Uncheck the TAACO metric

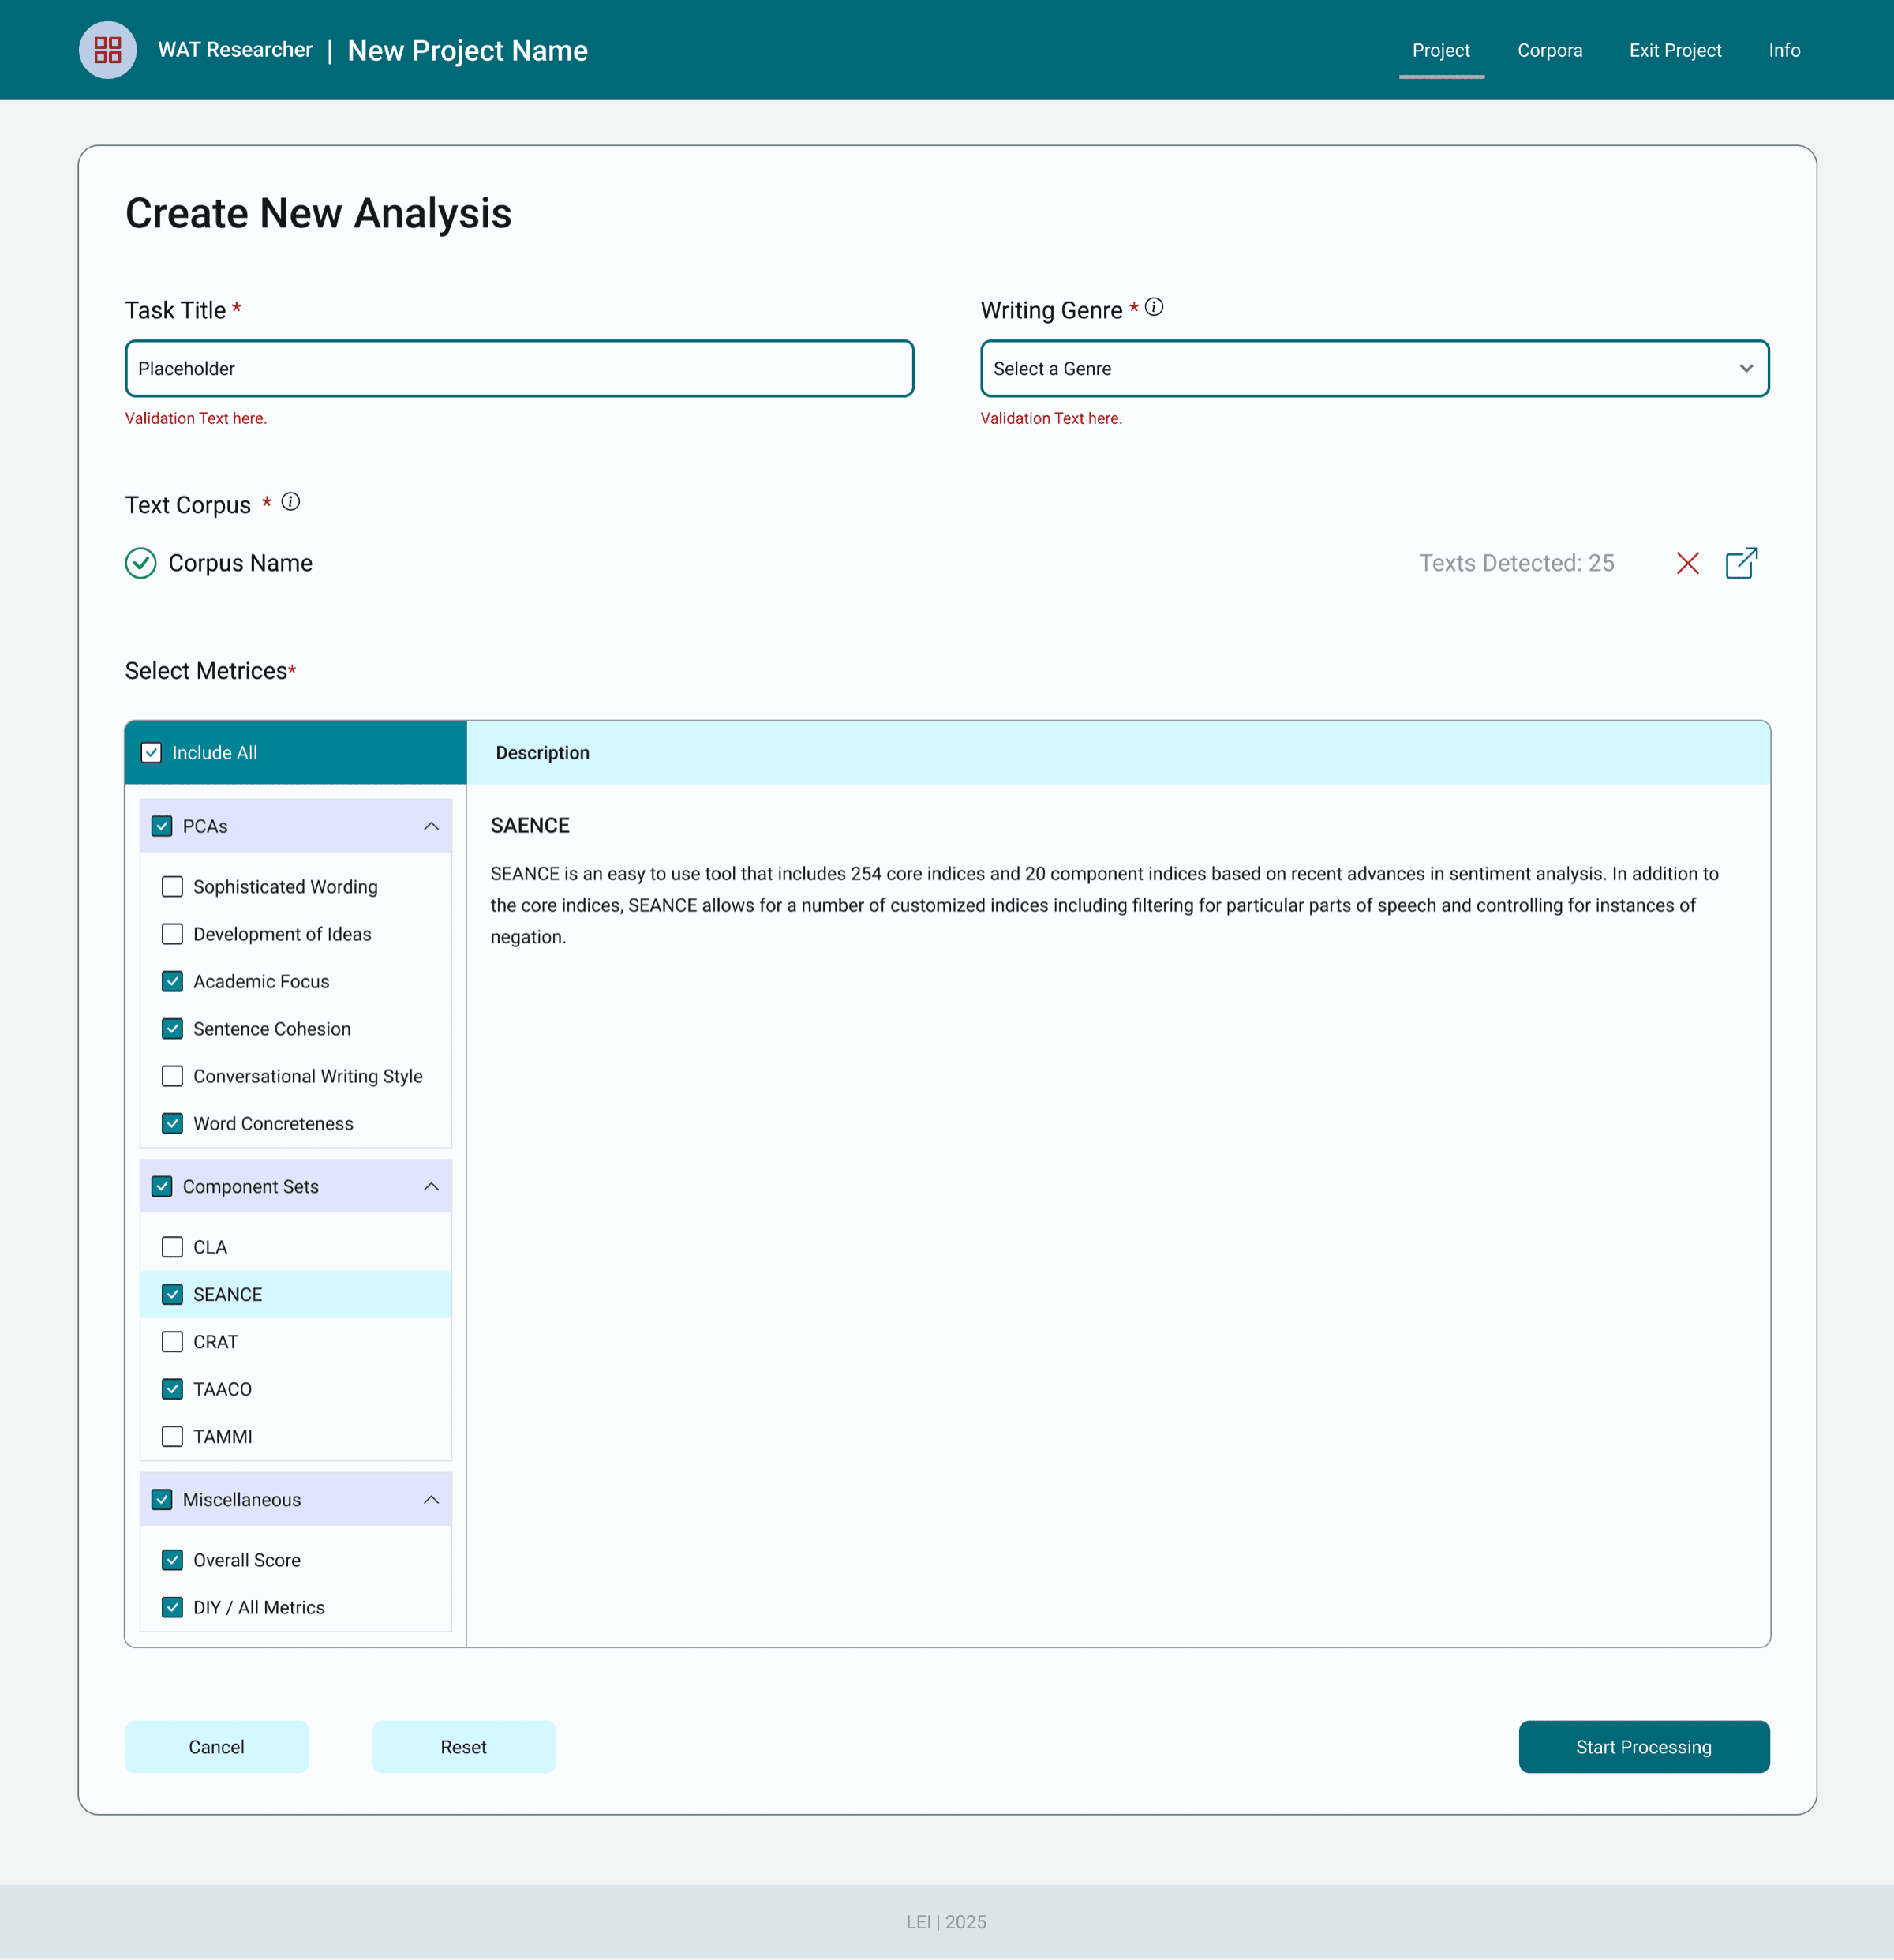(172, 1389)
